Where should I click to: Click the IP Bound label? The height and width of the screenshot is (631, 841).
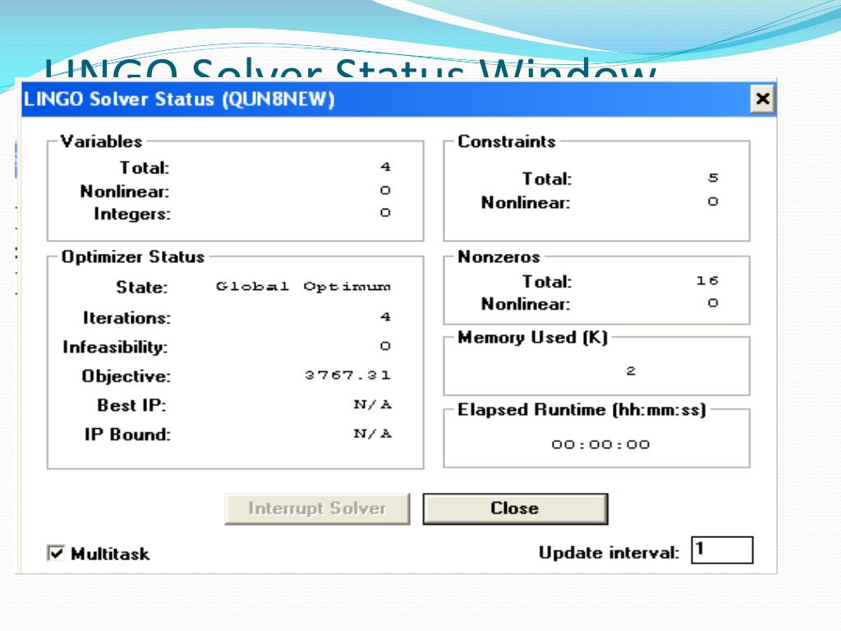127,434
